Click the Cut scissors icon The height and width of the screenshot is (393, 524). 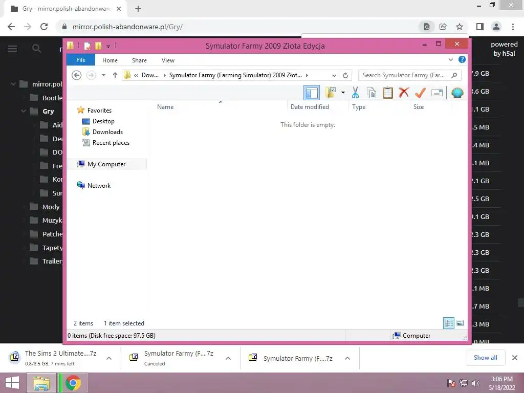pyautogui.click(x=355, y=93)
